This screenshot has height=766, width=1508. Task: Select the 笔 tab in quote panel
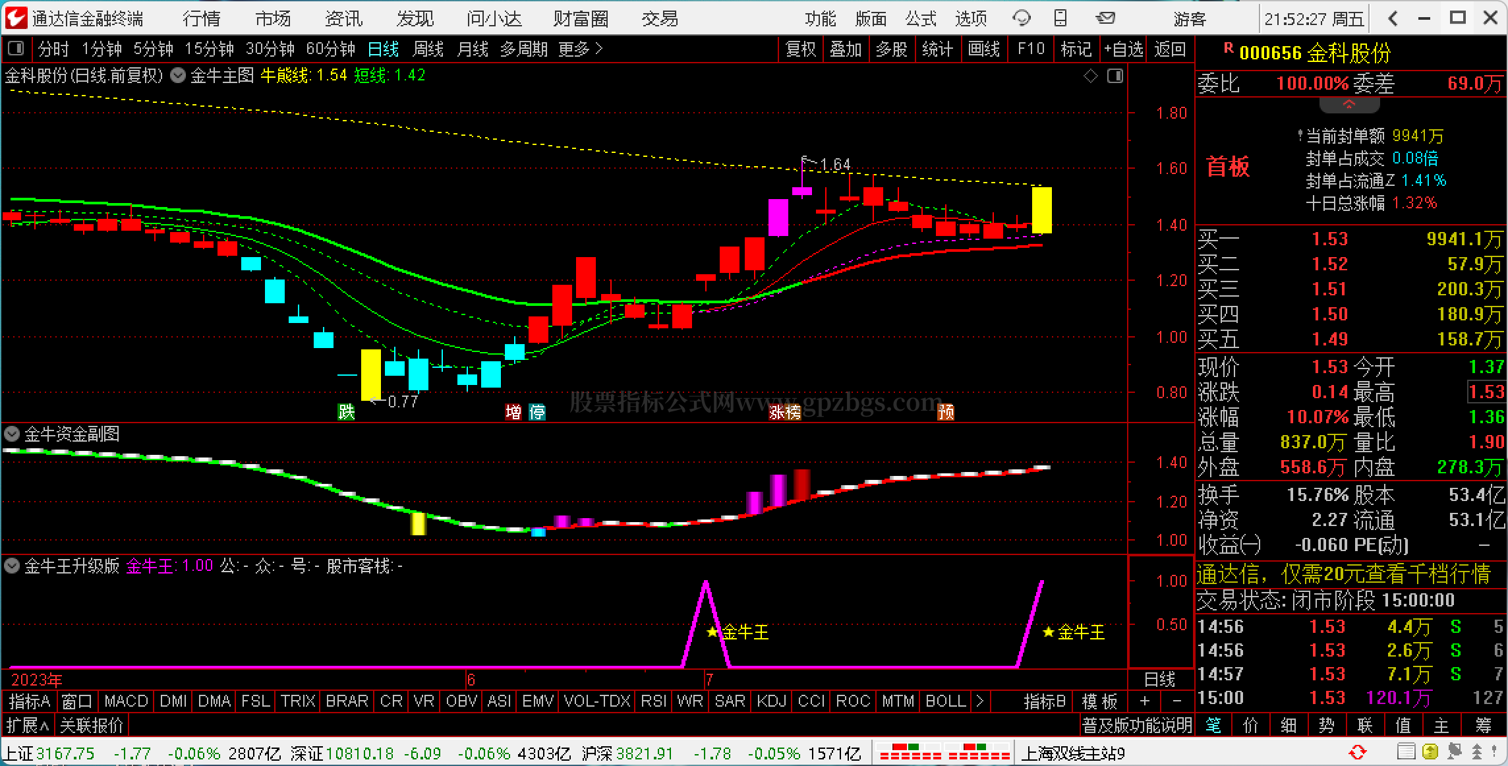tap(1213, 726)
